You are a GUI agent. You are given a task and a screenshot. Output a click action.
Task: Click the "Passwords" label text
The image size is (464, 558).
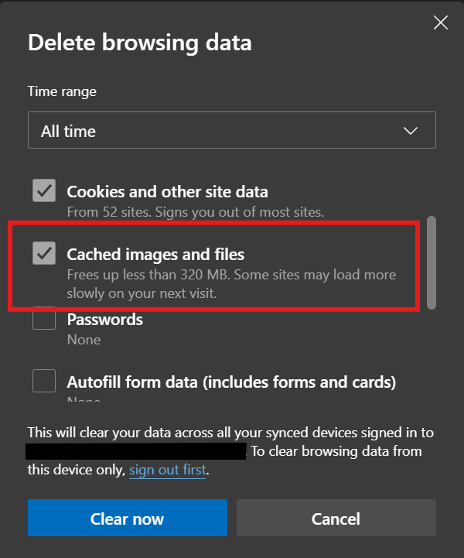point(105,319)
